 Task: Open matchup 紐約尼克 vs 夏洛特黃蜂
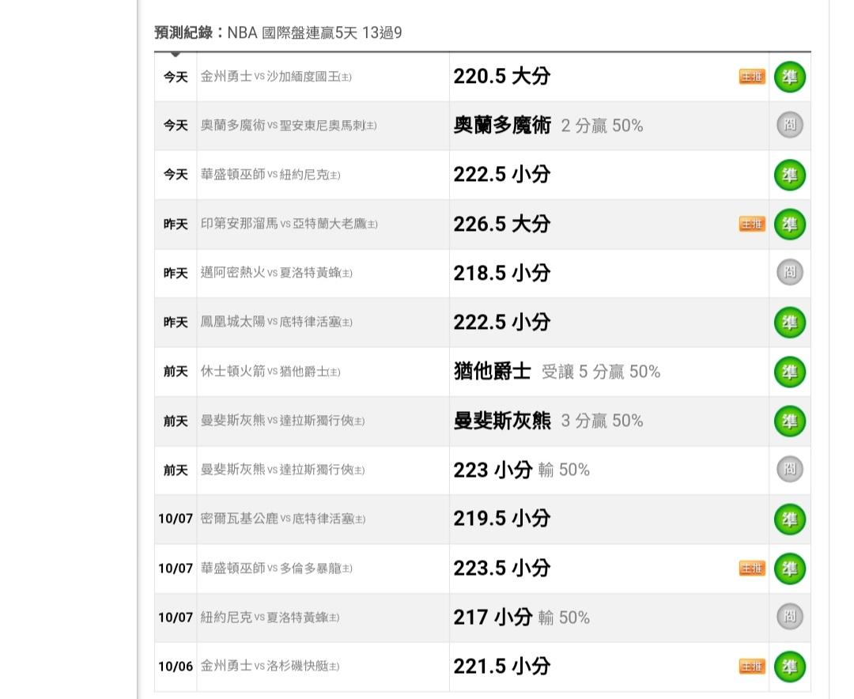tap(270, 617)
